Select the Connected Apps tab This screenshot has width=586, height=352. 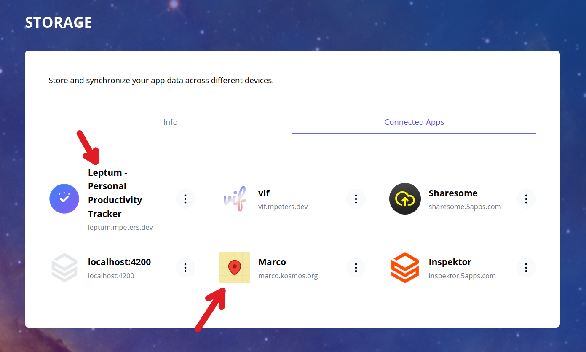(414, 122)
